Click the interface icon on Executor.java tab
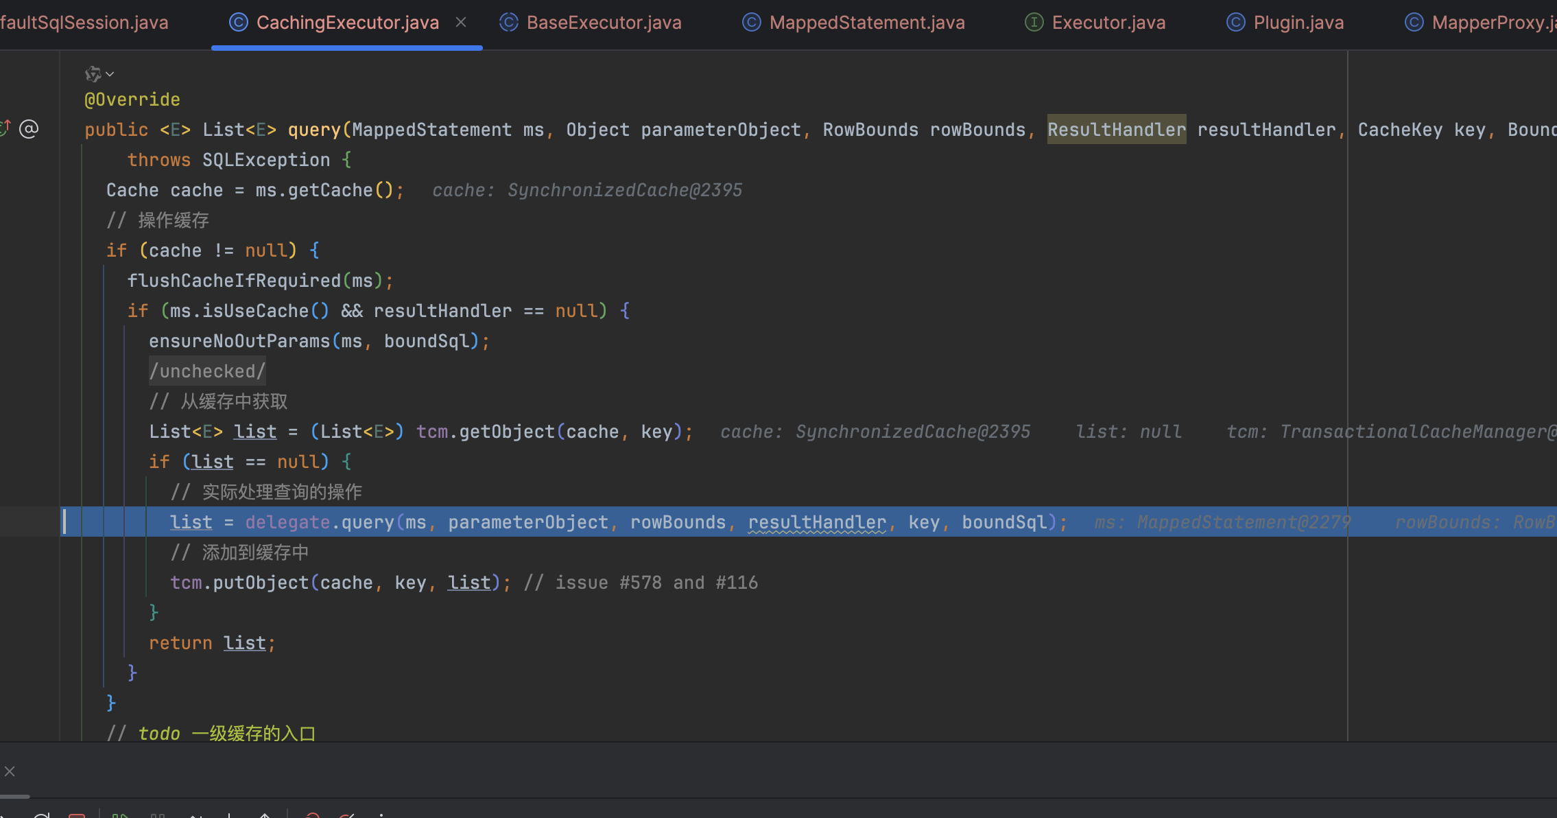The width and height of the screenshot is (1557, 818). (1034, 23)
